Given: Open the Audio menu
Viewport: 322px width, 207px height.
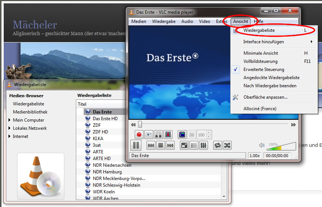Looking at the screenshot, I should tap(187, 21).
